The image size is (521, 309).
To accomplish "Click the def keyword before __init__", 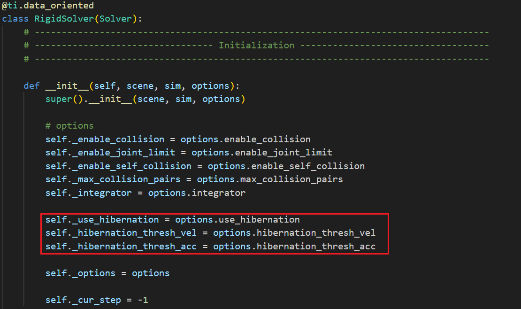I will click(x=31, y=86).
